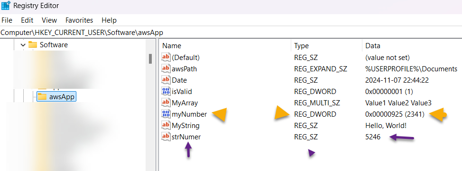This screenshot has width=462, height=171.
Task: Click the string icon of MyArray value
Action: [x=166, y=103]
